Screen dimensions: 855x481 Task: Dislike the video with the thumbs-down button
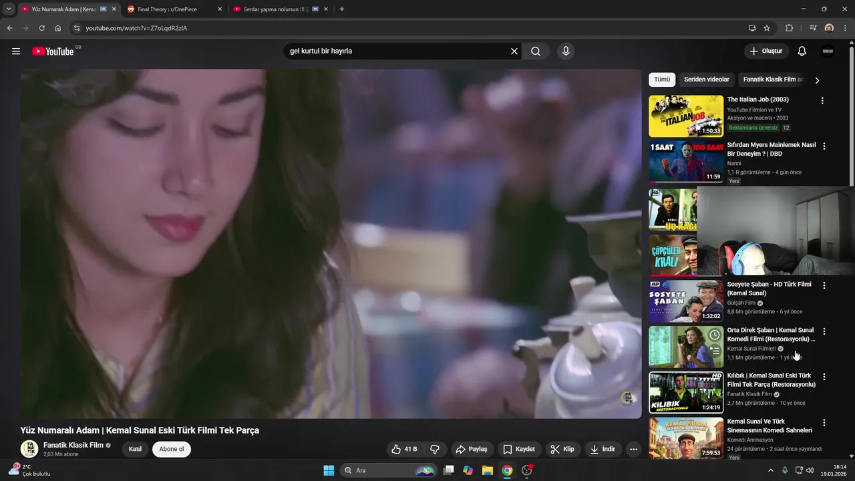(x=435, y=449)
